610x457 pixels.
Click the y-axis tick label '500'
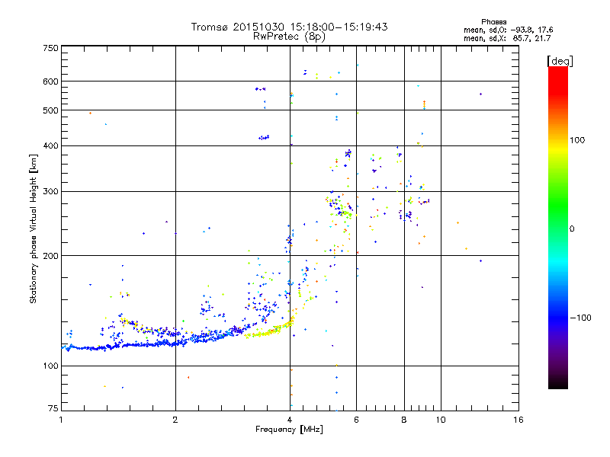pyautogui.click(x=50, y=110)
